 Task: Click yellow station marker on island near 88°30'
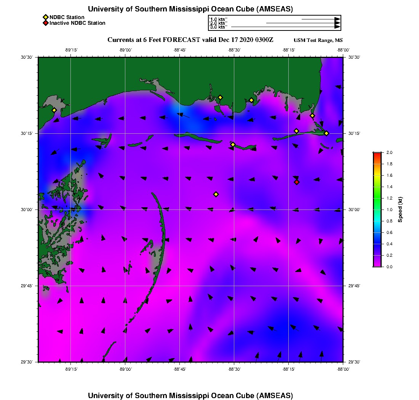(233, 144)
